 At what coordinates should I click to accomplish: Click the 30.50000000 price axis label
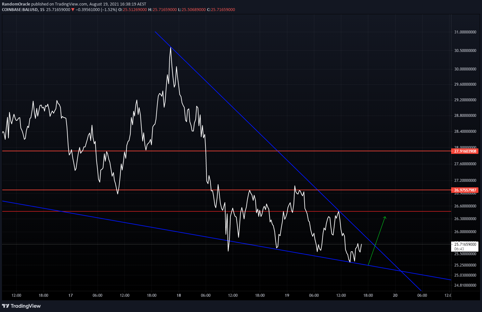click(x=465, y=51)
